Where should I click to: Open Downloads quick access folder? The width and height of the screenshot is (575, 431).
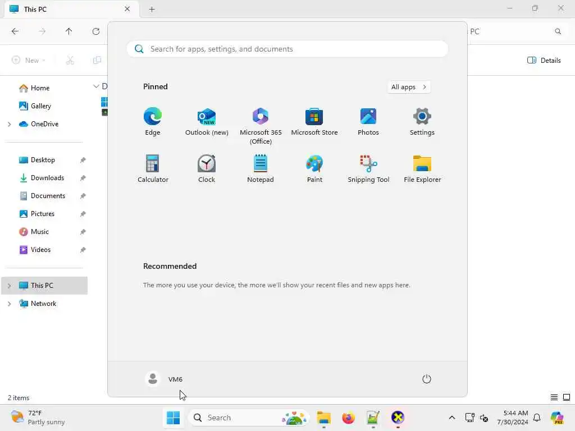(47, 178)
